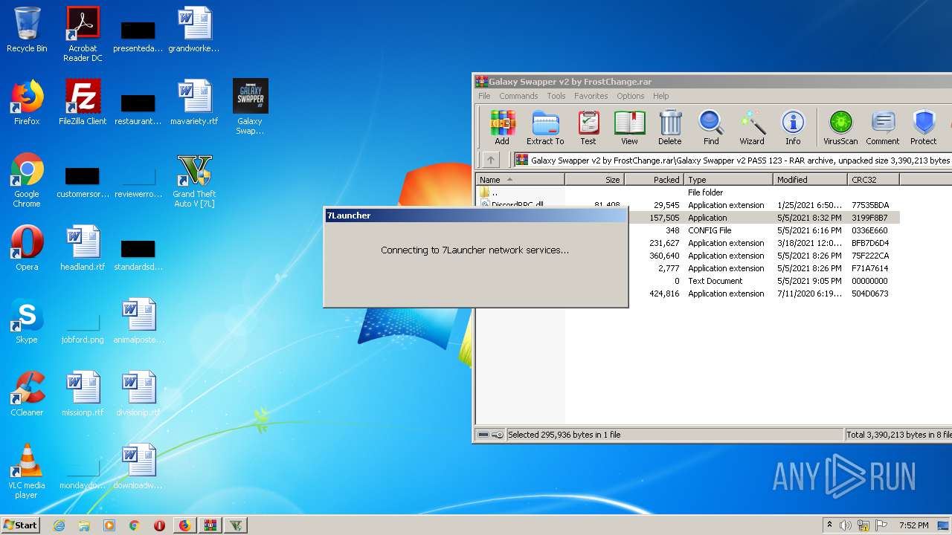
Task: Select the Opera desktop shortcut
Action: (x=27, y=248)
